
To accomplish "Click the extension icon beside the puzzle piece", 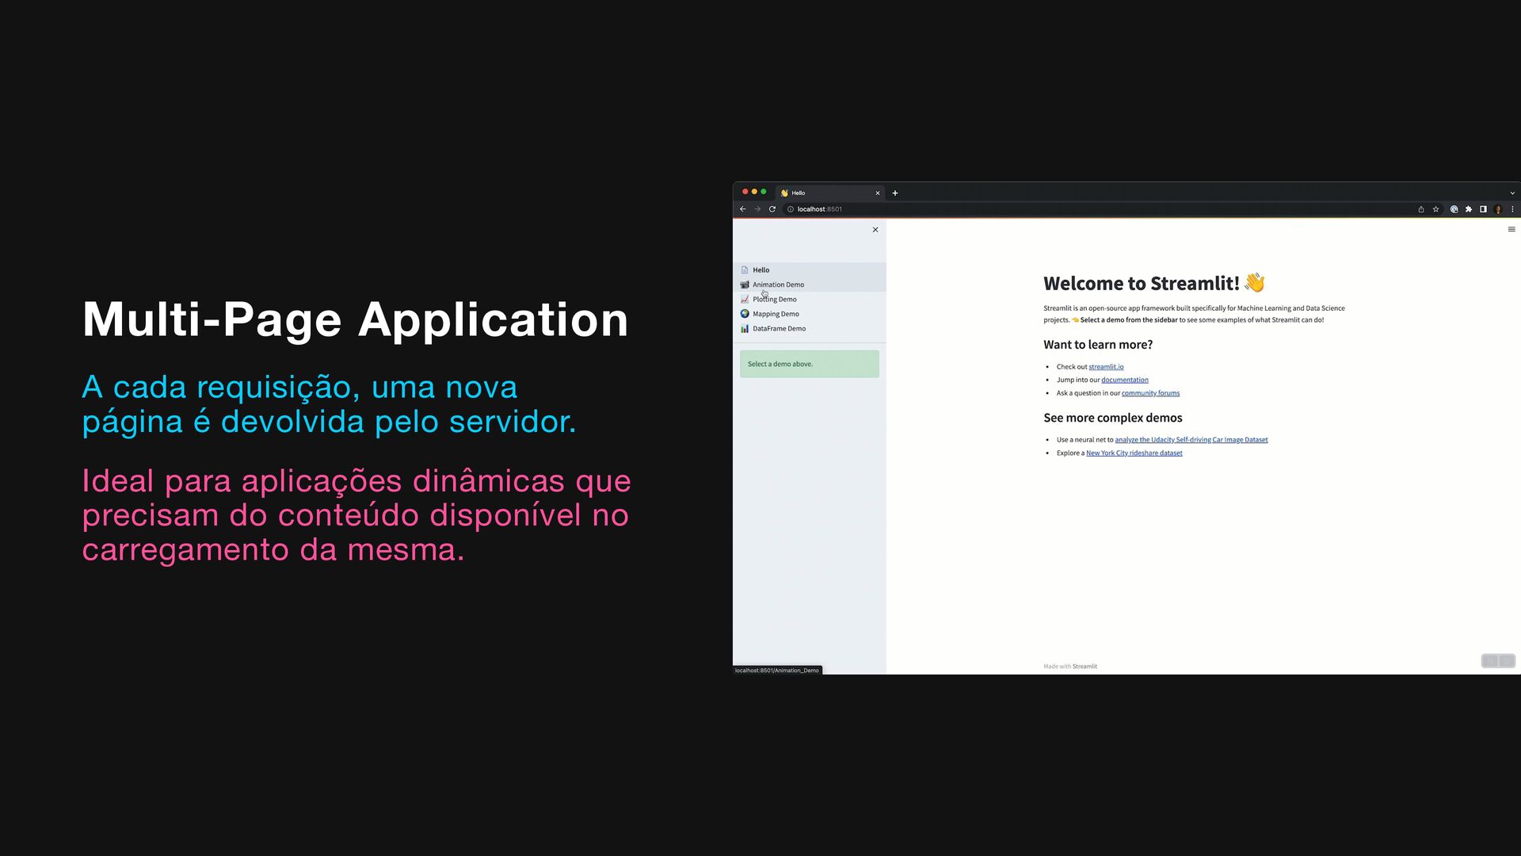I will coord(1454,209).
